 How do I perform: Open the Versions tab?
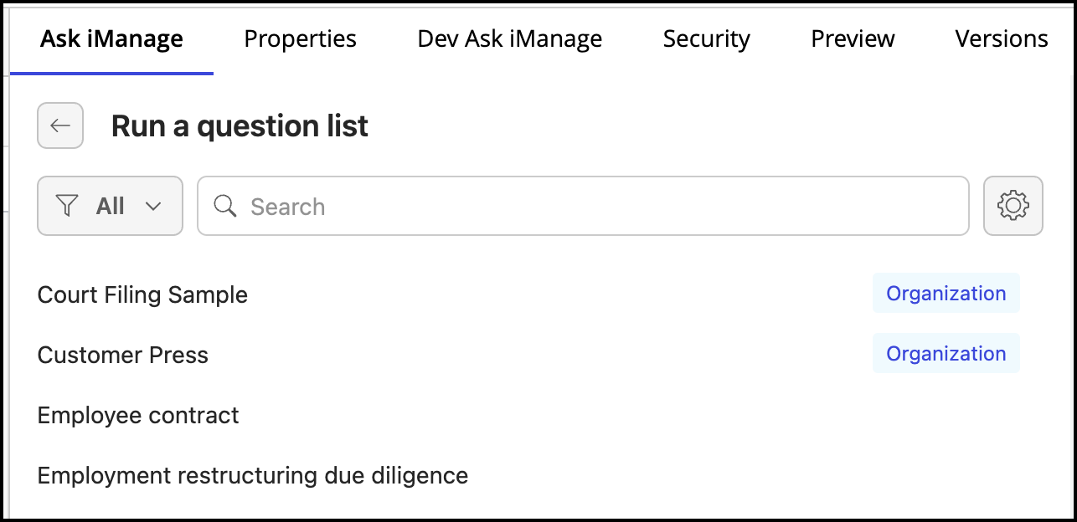pos(1001,38)
